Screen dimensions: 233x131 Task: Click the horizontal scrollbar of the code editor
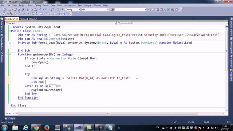click(x=107, y=114)
